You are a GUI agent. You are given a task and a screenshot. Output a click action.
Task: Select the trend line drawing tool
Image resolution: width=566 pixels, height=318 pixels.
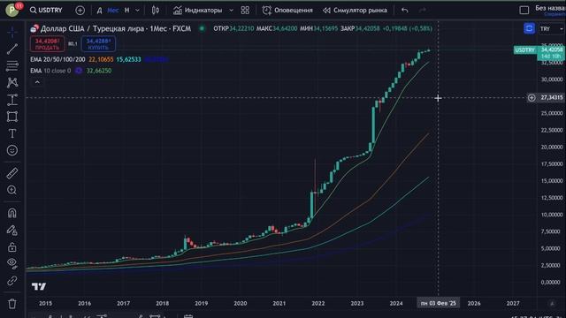point(12,49)
